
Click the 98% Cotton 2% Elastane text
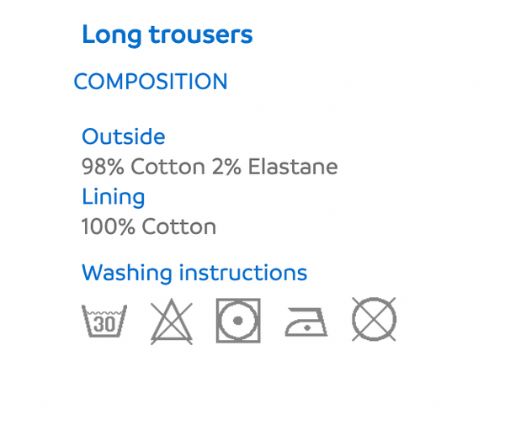point(210,167)
